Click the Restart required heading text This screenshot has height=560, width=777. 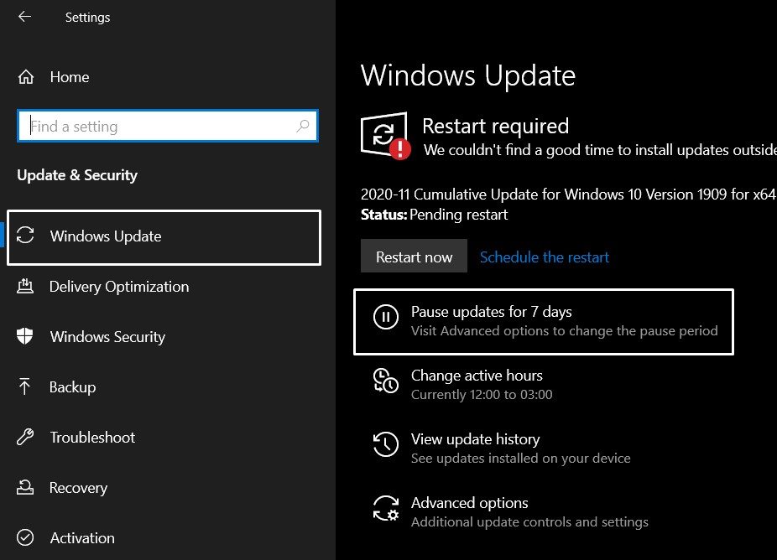click(x=495, y=126)
